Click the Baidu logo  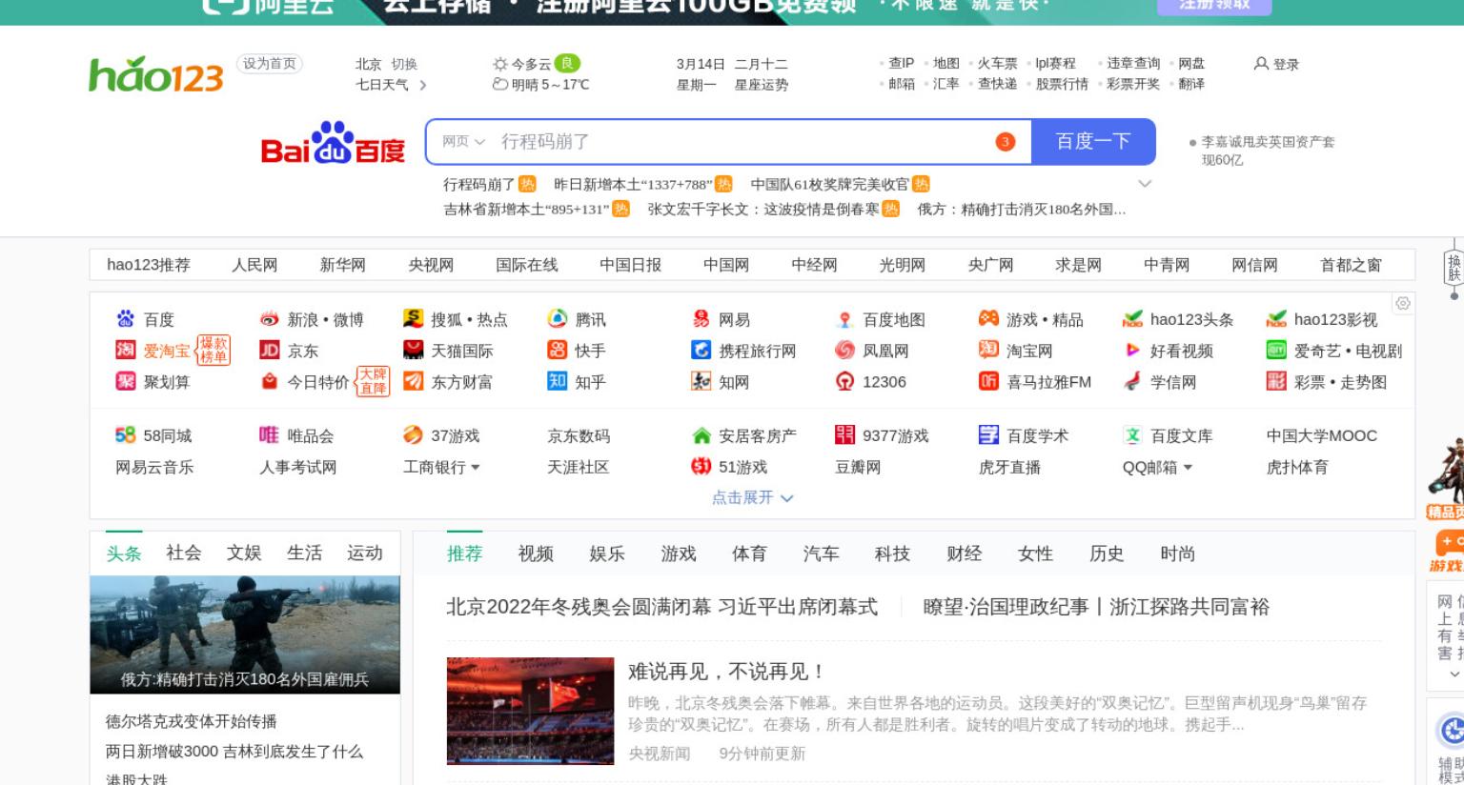point(333,143)
